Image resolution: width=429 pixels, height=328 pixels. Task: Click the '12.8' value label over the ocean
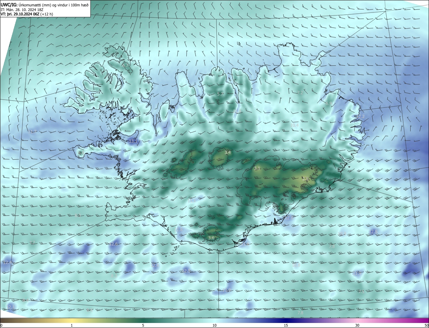tap(373, 231)
